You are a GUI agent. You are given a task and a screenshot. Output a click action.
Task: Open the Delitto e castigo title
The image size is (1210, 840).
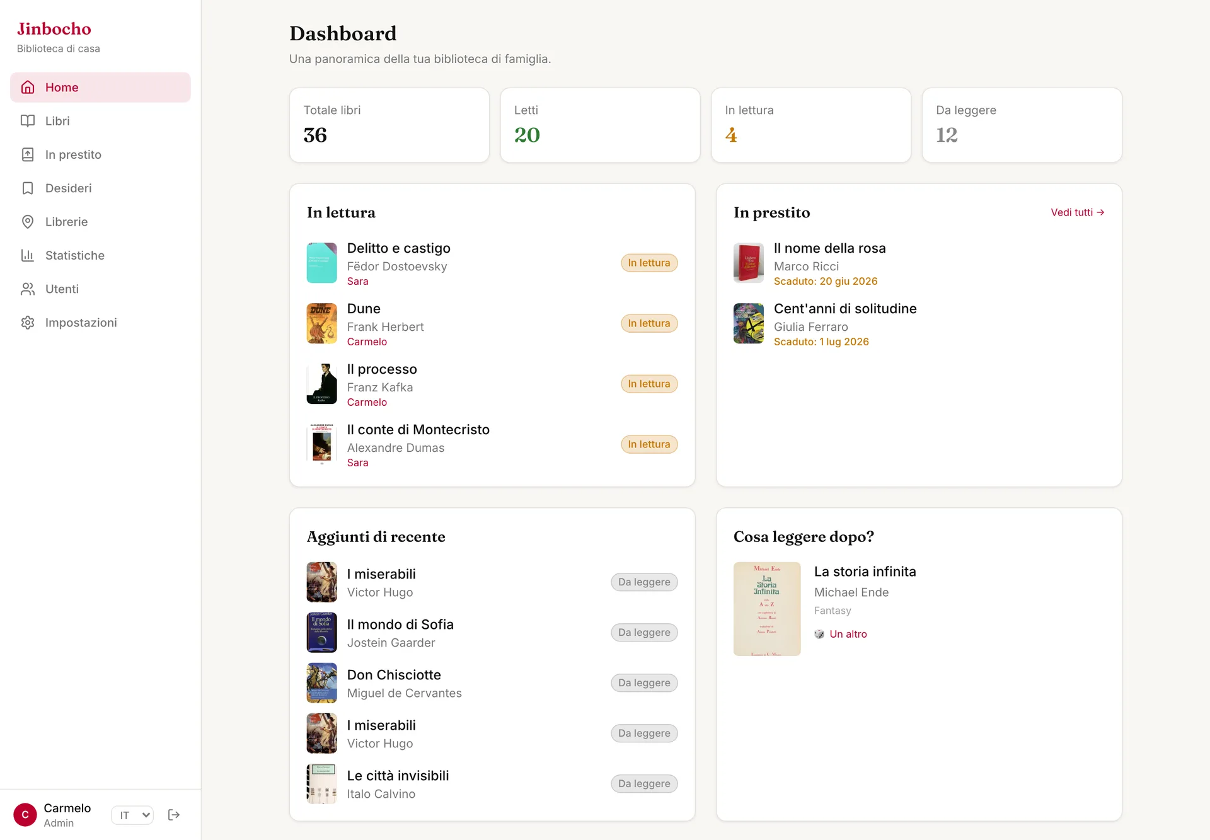398,248
